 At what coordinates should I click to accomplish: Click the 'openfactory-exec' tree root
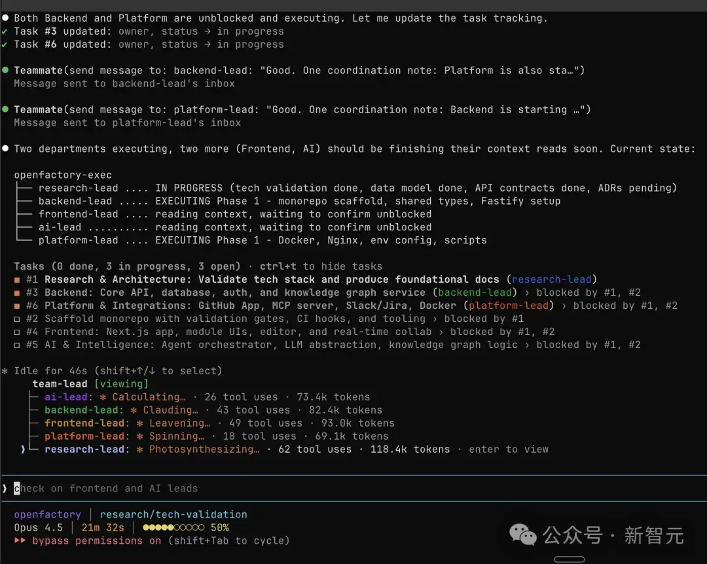click(x=63, y=175)
